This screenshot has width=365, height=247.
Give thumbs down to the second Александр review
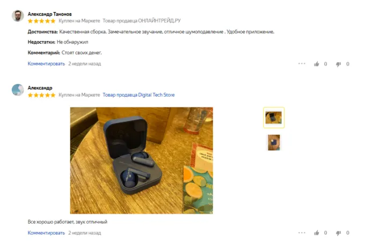pos(338,233)
